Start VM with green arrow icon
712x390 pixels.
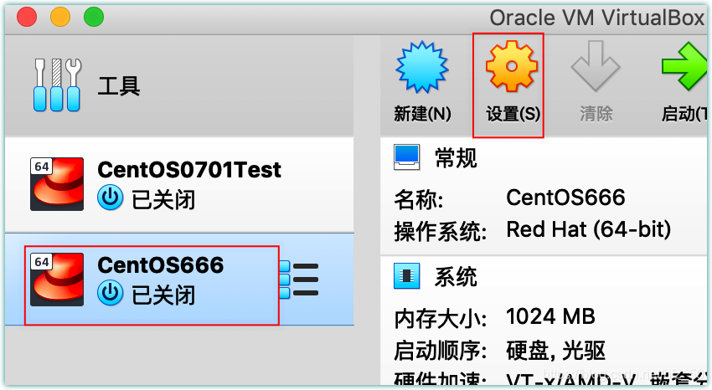(684, 66)
